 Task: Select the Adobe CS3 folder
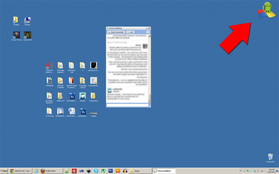61,97
